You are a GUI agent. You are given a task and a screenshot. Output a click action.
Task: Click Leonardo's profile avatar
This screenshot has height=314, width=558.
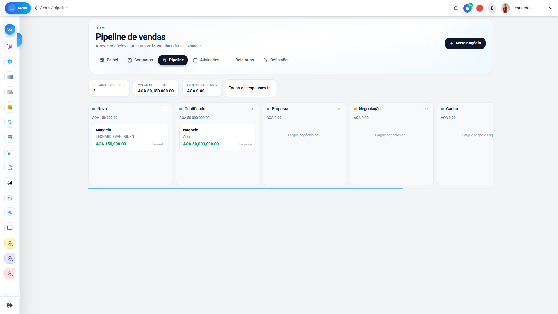pos(505,8)
